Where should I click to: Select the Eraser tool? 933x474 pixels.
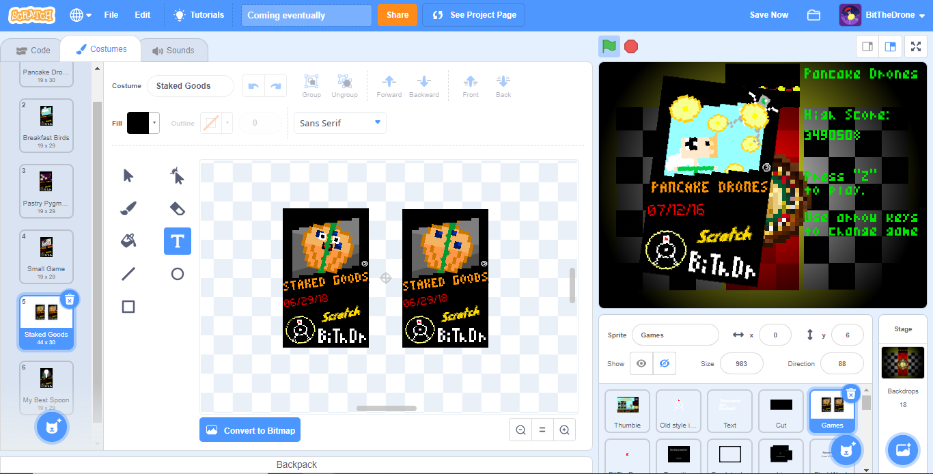177,208
